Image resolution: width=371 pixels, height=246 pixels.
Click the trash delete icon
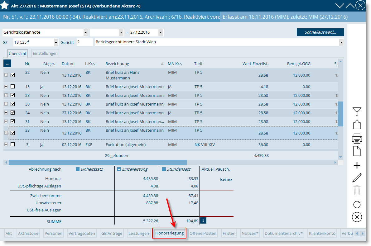coord(357,190)
